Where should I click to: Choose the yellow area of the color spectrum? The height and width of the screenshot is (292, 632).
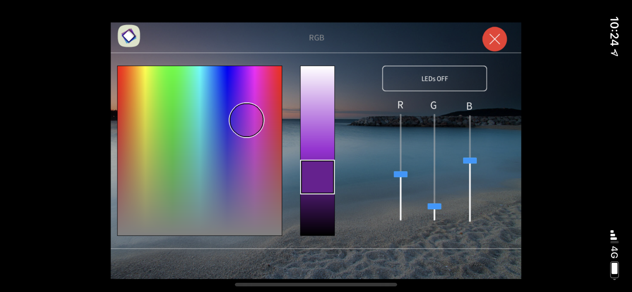144,75
